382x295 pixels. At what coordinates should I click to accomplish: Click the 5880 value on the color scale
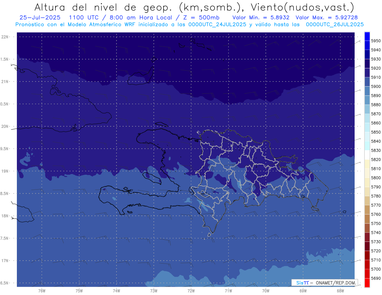376,105
